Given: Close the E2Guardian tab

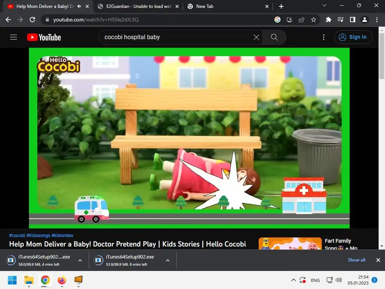Looking at the screenshot, I should 177,6.
